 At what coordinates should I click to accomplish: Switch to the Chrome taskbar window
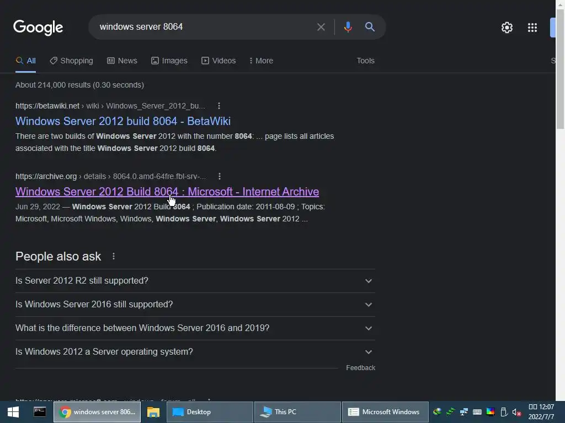[x=97, y=412]
